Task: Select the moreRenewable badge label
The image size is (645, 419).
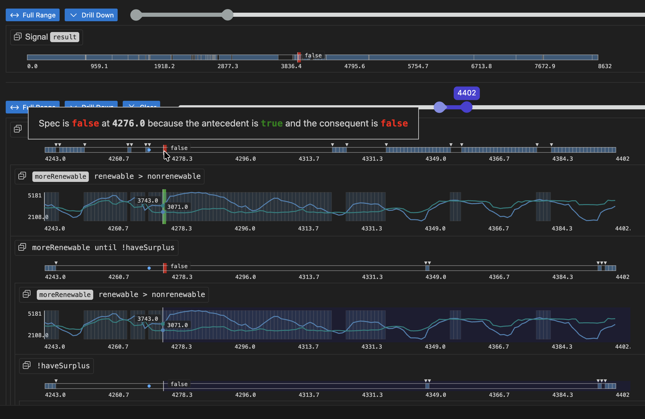Action: [60, 176]
